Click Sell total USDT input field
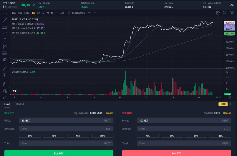The width and height of the screenshot is (237, 156). click(x=184, y=143)
